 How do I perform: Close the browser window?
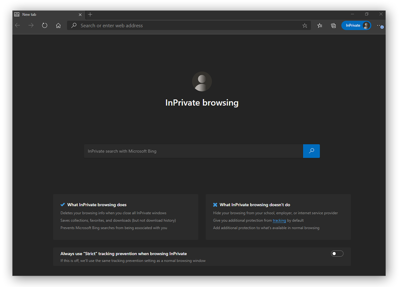click(381, 14)
